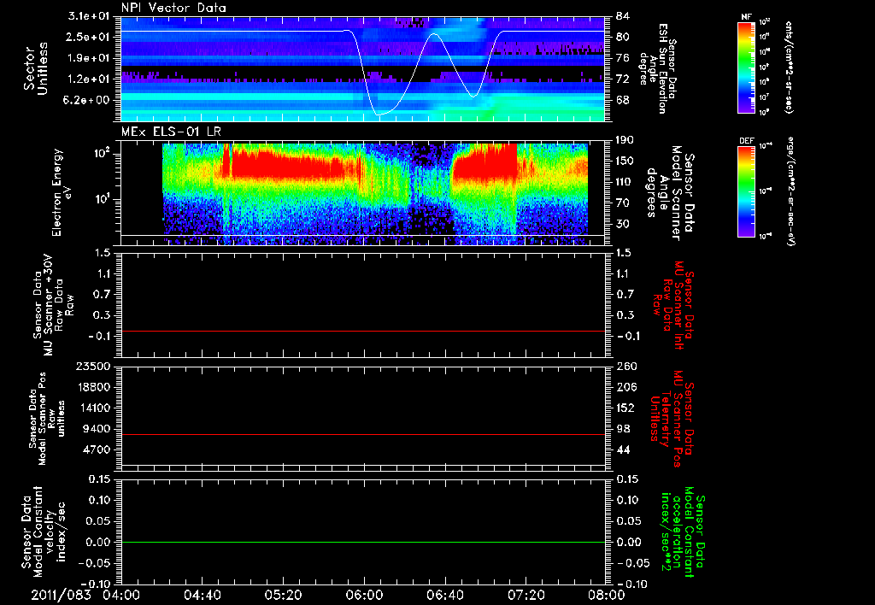Click the 08:00 time axis label
Screen dimensions: 875x605
[x=607, y=595]
